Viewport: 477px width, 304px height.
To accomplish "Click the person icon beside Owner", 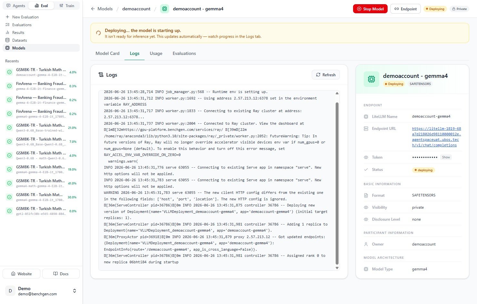I will [366, 244].
